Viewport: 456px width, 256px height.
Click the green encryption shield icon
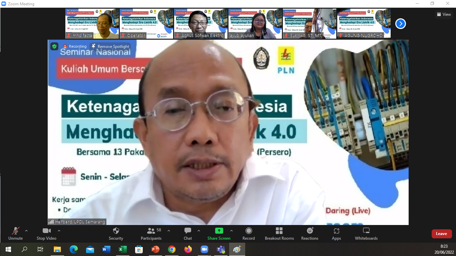(x=54, y=46)
